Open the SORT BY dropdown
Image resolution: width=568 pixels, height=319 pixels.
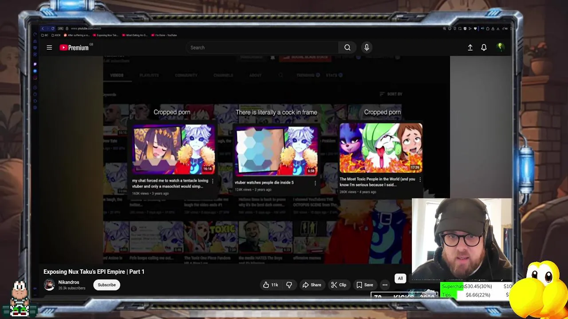[391, 94]
